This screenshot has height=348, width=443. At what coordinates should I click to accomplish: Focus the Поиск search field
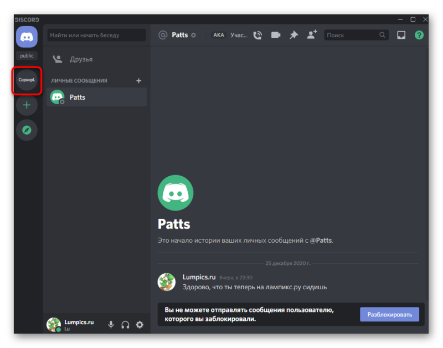pos(356,35)
